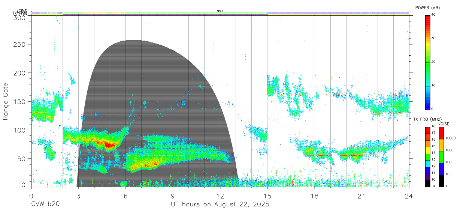Click the 50 range gate tick label
Screen dimensions: 460x212
[x=22, y=159]
